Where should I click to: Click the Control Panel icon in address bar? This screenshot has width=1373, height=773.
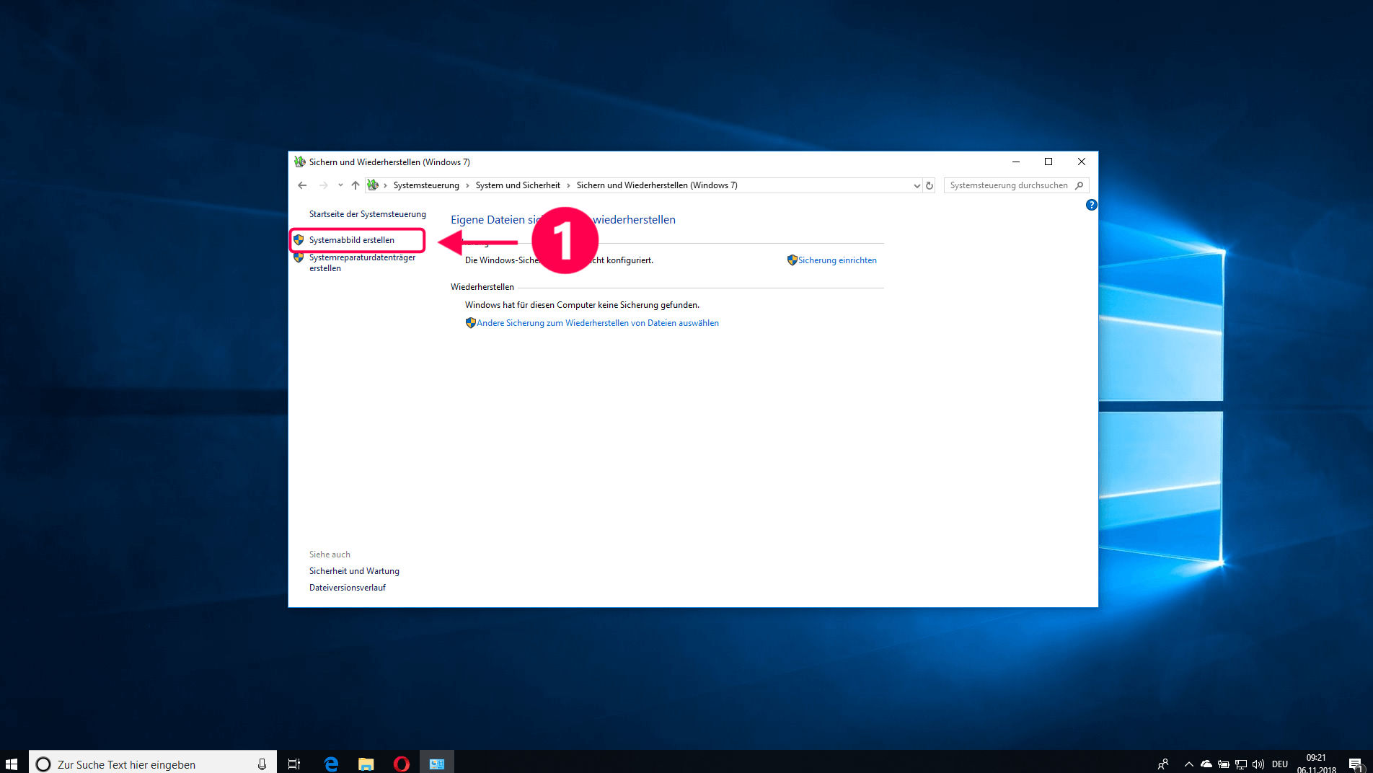[x=373, y=185]
